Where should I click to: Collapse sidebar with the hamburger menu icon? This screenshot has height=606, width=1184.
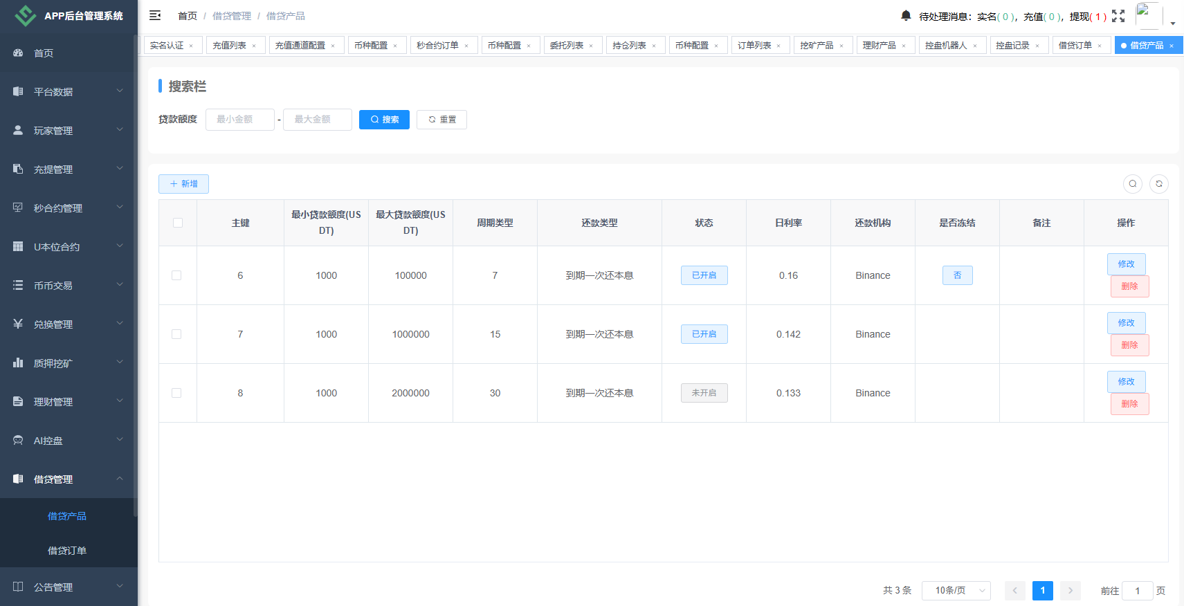(155, 15)
